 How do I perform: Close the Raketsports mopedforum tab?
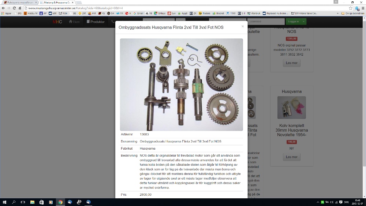36,2
